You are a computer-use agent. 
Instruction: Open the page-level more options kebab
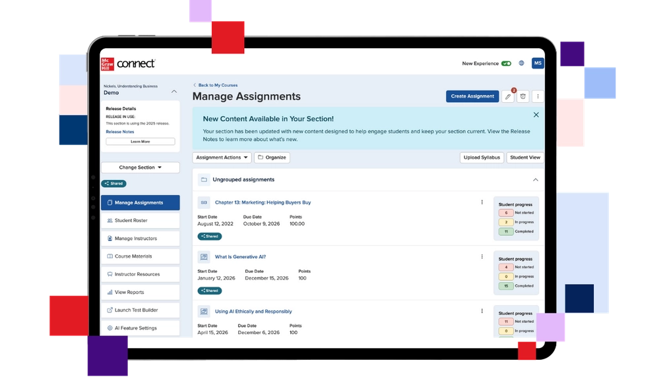[x=538, y=96]
